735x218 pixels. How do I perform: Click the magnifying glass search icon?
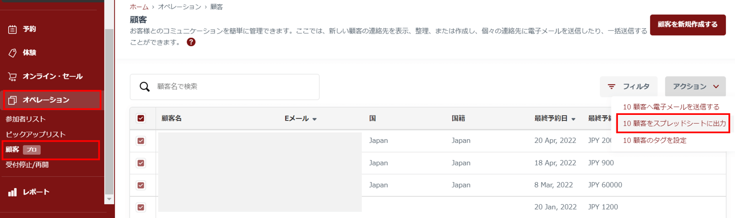click(144, 87)
